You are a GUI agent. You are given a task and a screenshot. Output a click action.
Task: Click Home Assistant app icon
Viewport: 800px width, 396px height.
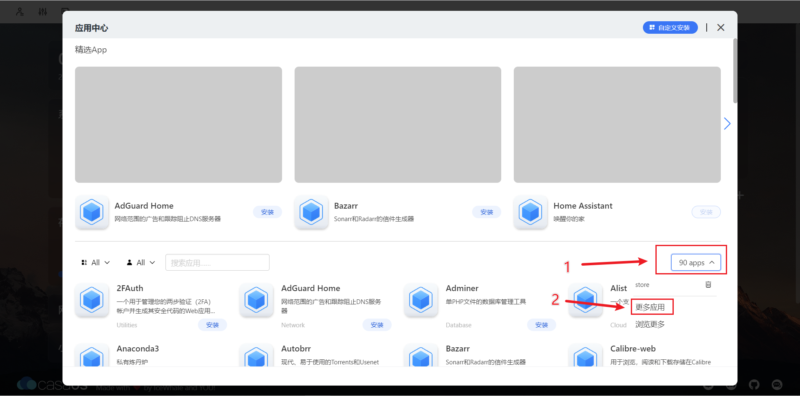tap(530, 212)
